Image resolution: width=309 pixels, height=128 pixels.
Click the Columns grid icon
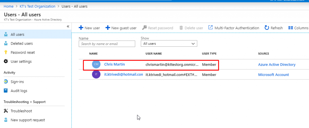pos(291,28)
